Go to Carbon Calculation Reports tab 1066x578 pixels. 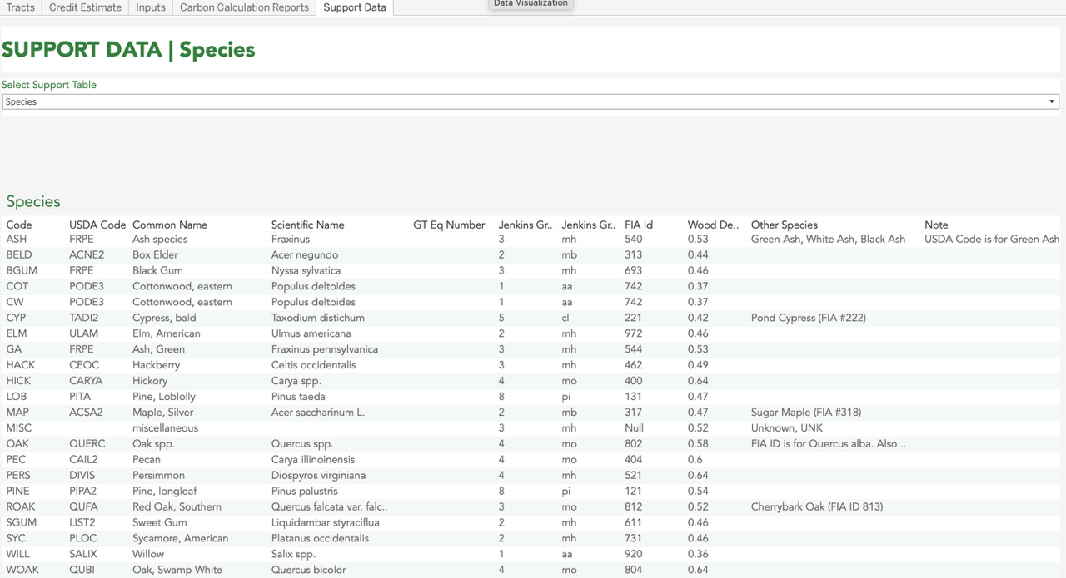tap(244, 7)
